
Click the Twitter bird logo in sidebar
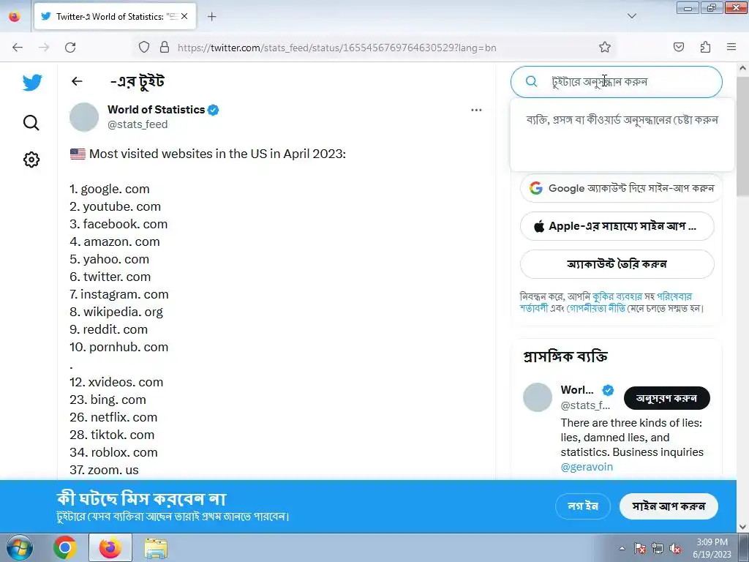[x=32, y=83]
